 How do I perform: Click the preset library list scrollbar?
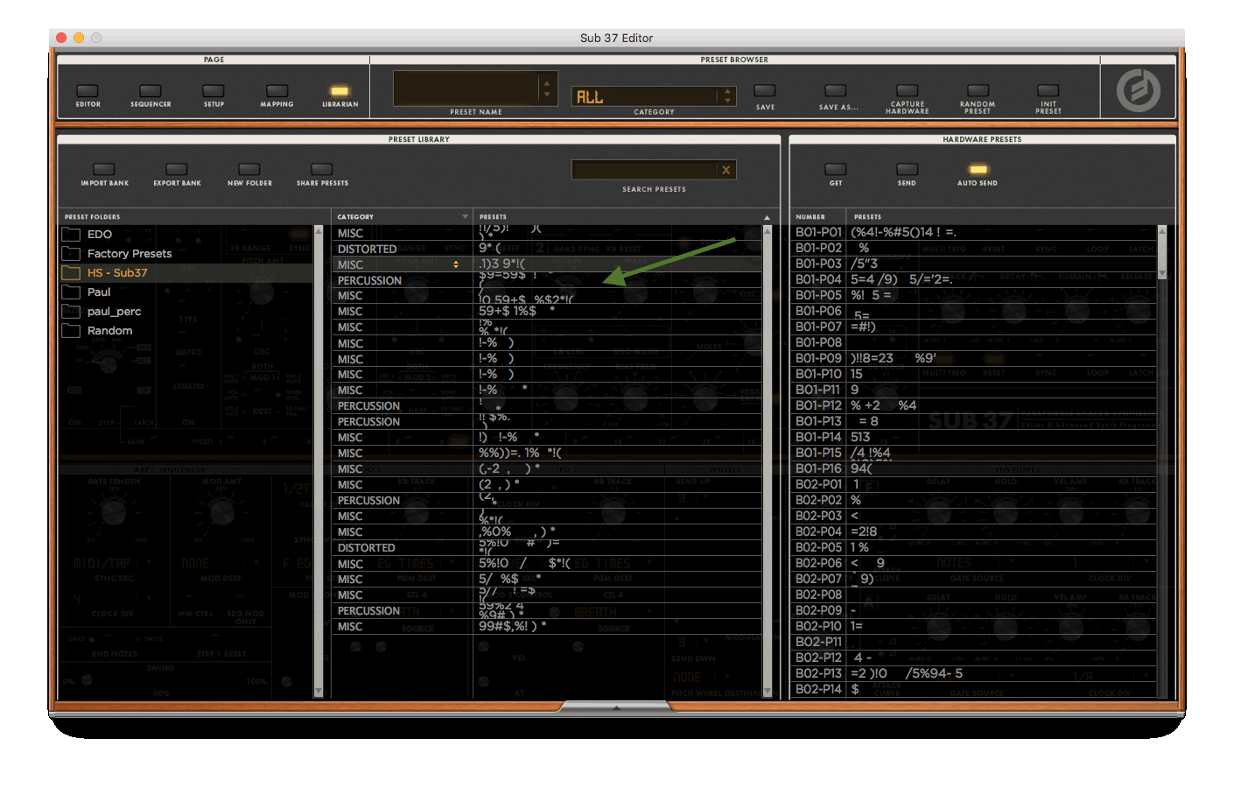768,461
